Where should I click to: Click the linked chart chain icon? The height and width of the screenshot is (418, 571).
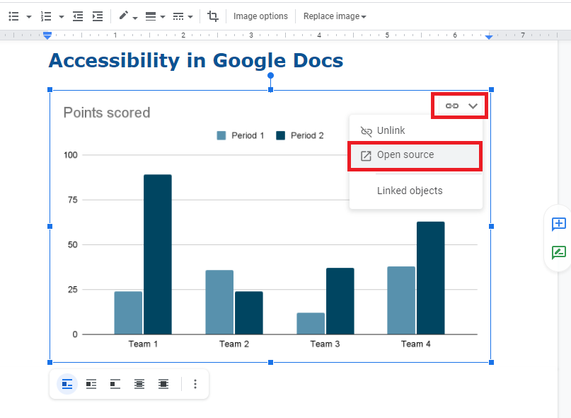tap(452, 106)
